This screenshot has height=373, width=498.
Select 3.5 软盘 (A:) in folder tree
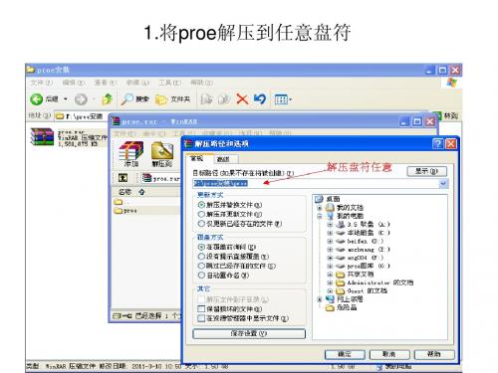[x=363, y=225]
